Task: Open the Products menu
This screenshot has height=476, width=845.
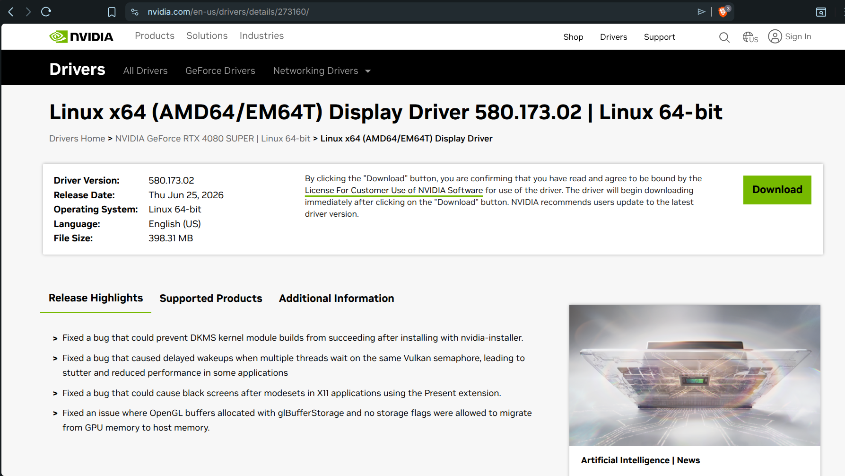Action: (x=155, y=36)
